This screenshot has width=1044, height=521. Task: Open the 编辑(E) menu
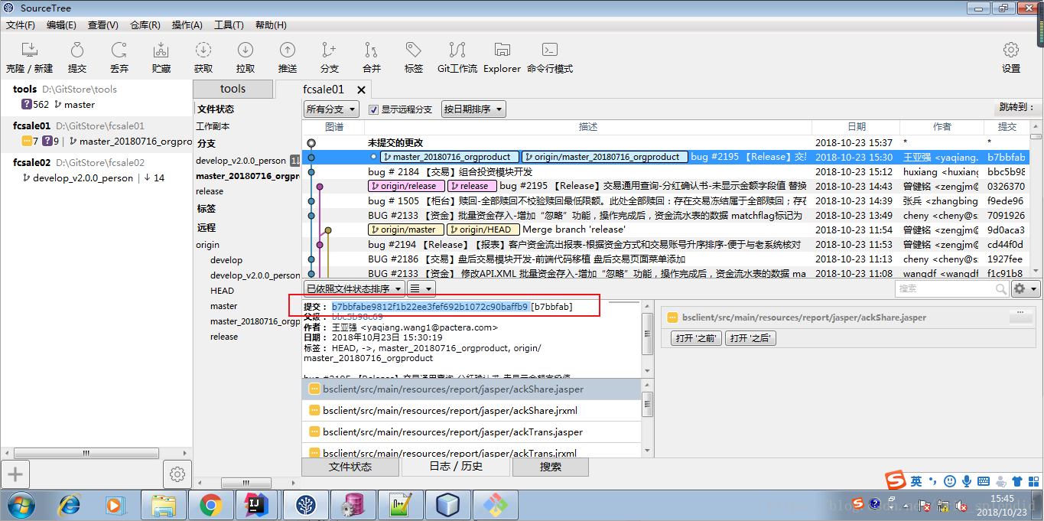click(x=61, y=25)
